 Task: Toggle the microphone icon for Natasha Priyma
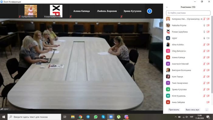tap(204, 25)
